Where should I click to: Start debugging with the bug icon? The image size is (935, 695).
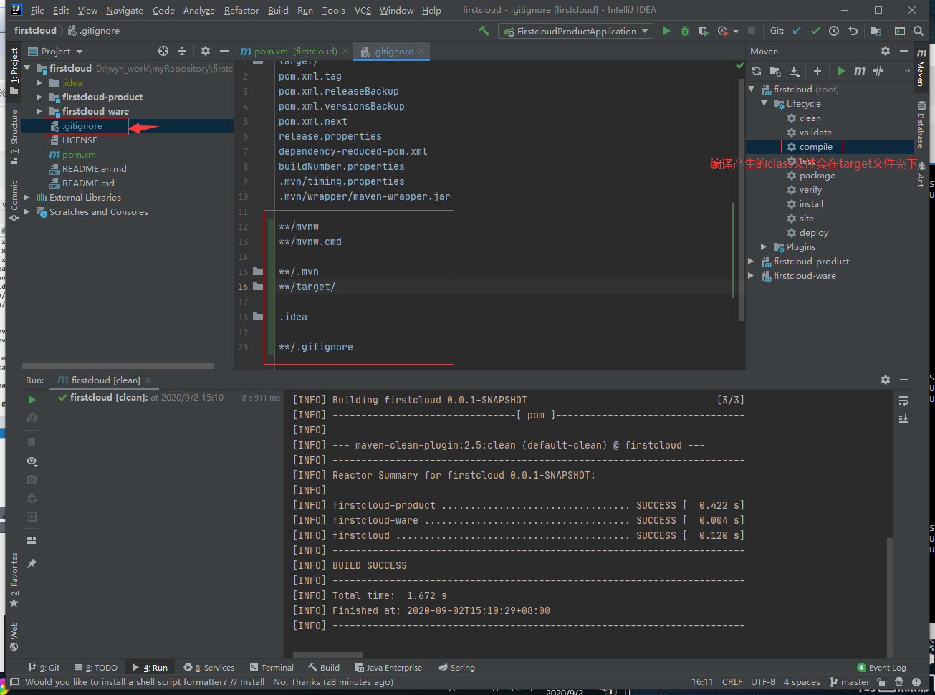pyautogui.click(x=685, y=31)
